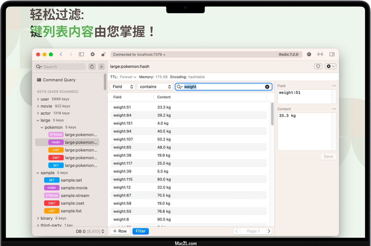Toggle the right inspector panel icon

coord(332,55)
